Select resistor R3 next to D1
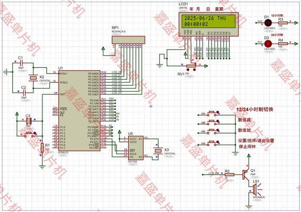 point(283,23)
